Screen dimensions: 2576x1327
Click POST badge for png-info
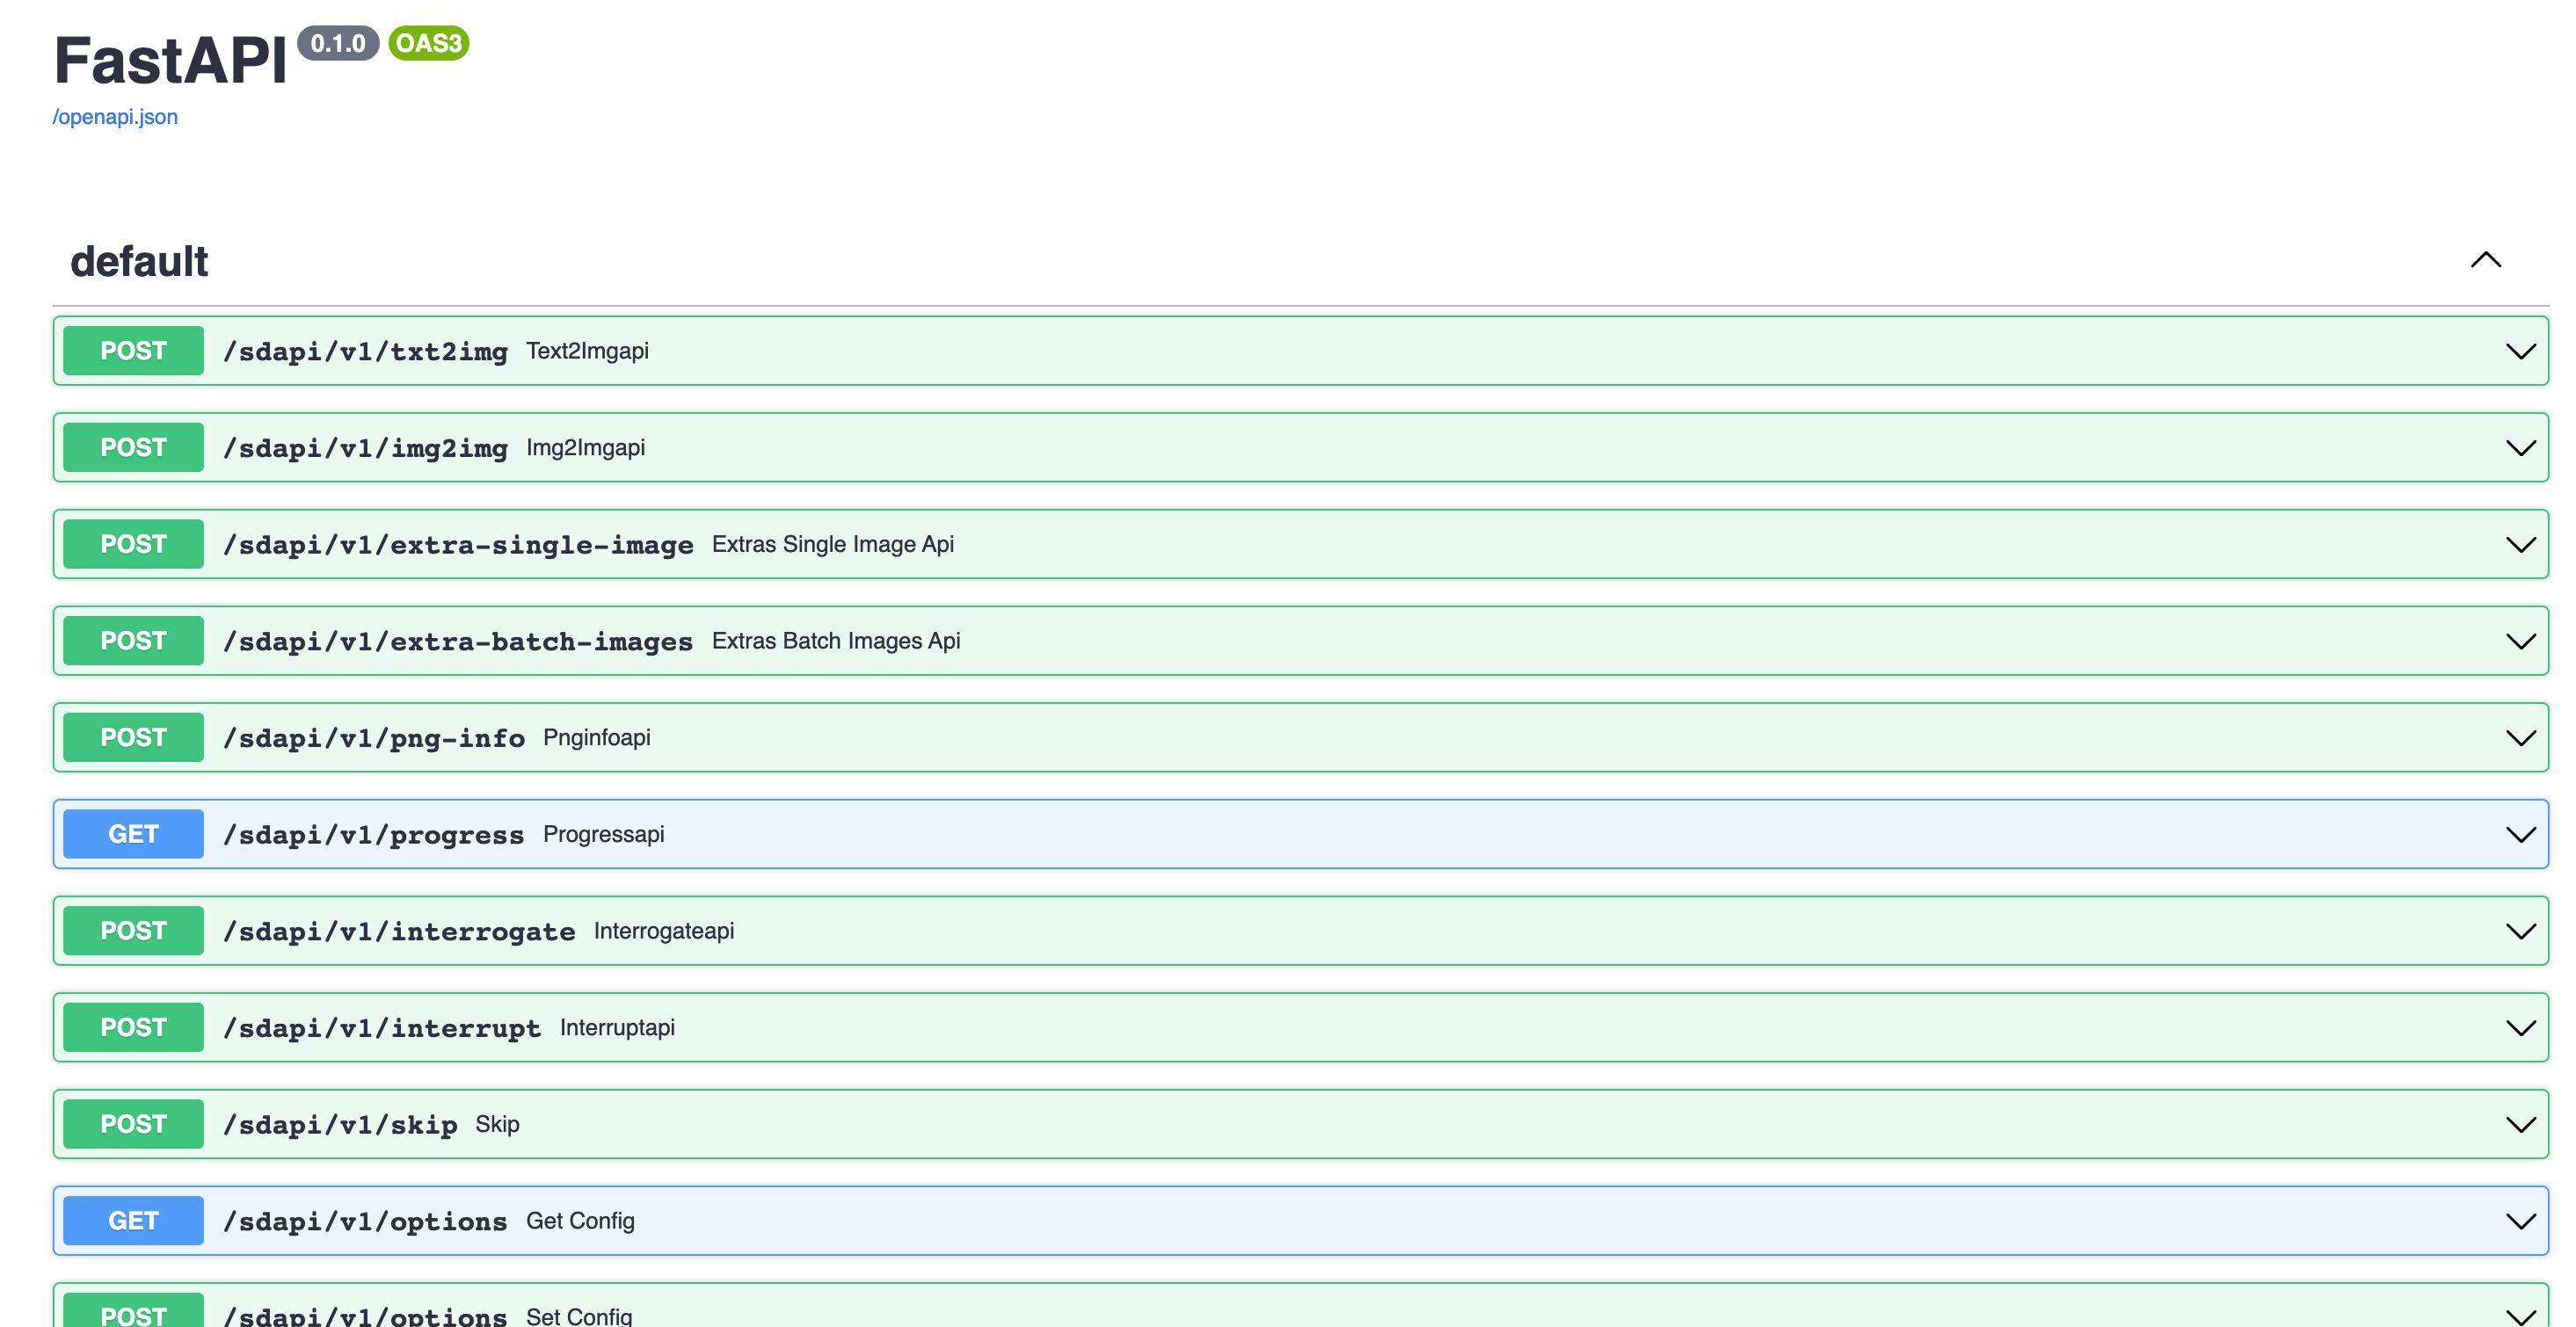[133, 737]
